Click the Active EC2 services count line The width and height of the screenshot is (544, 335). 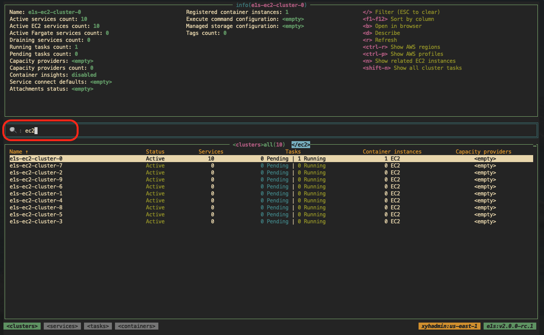[x=55, y=26]
